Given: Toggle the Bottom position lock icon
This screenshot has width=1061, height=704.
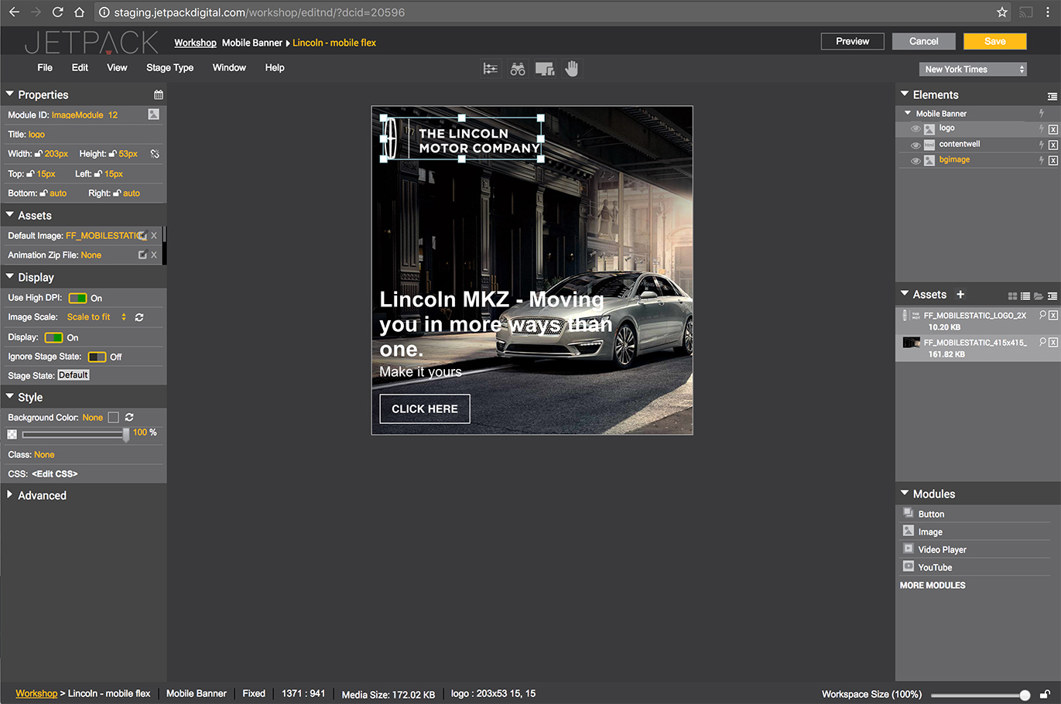Looking at the screenshot, I should pos(44,193).
